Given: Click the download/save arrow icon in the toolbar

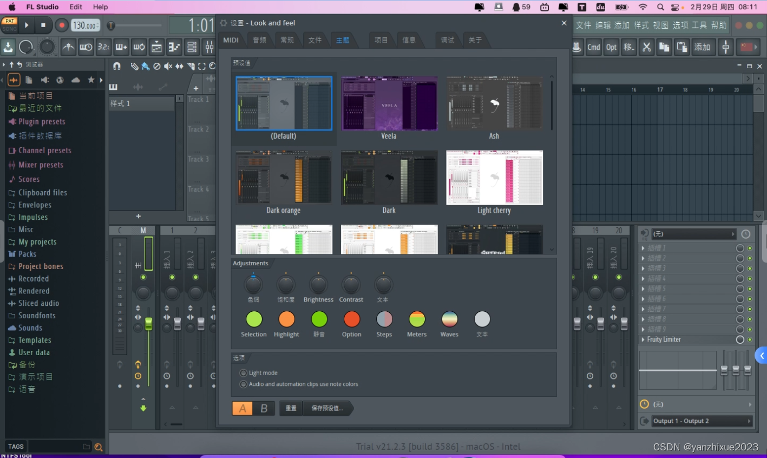Looking at the screenshot, I should (x=8, y=47).
